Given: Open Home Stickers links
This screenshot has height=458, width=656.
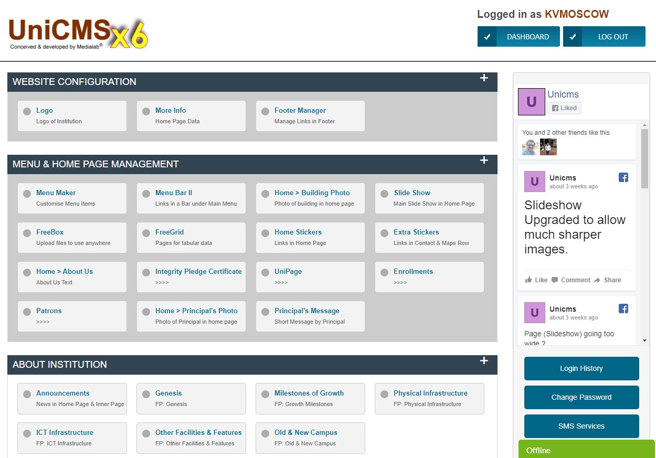Looking at the screenshot, I should [x=310, y=238].
